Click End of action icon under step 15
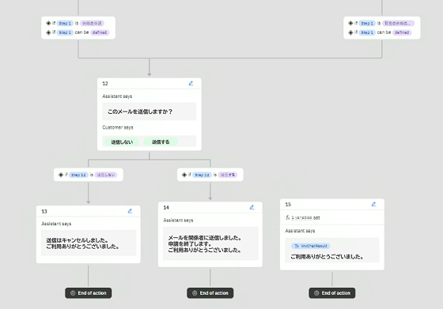The width and height of the screenshot is (443, 309). pos(316,293)
